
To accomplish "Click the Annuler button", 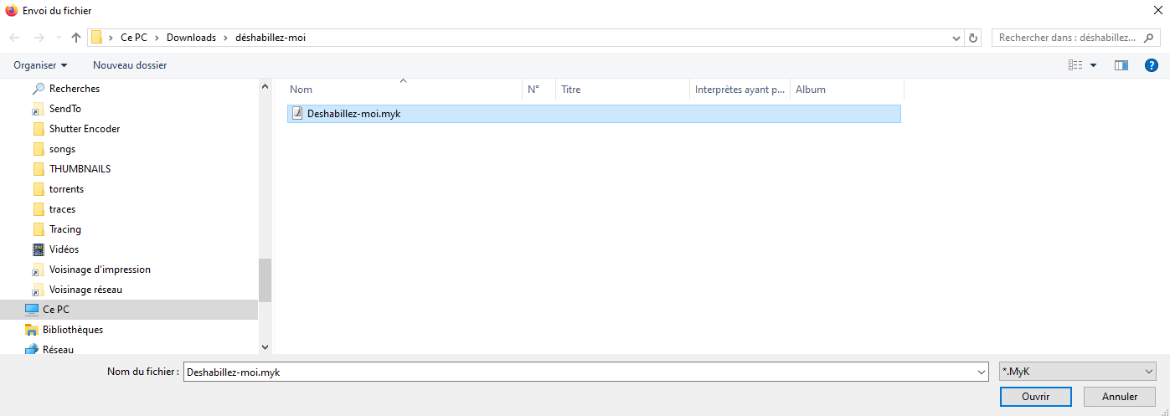I will pyautogui.click(x=1119, y=397).
